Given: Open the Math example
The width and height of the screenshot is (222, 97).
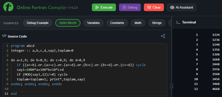Looking at the screenshot, I should (138, 23).
